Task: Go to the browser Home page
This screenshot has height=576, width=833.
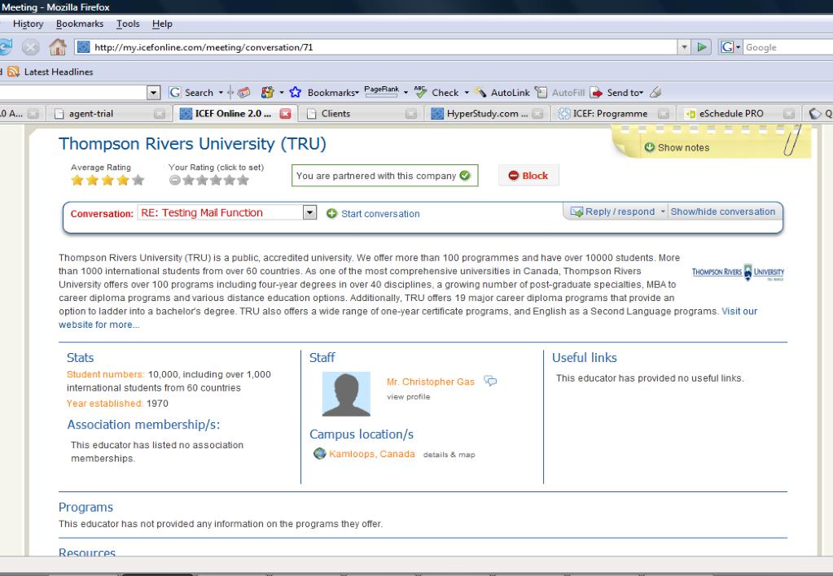Action: coord(57,47)
